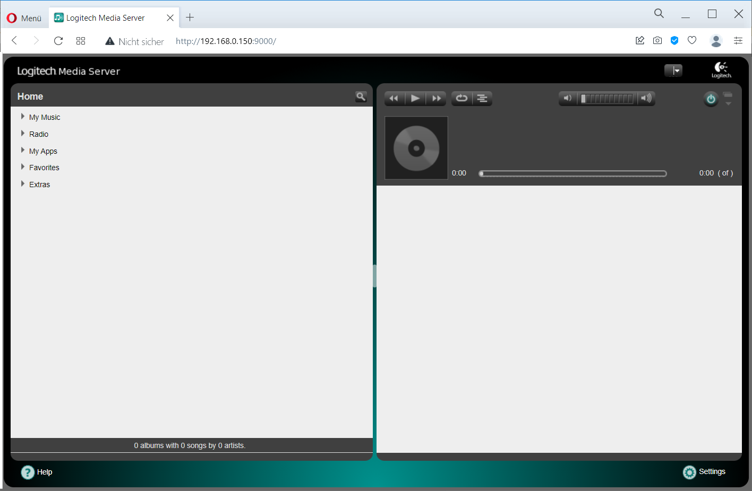Open search with magnifier in Home panel
The height and width of the screenshot is (491, 752).
coord(361,97)
